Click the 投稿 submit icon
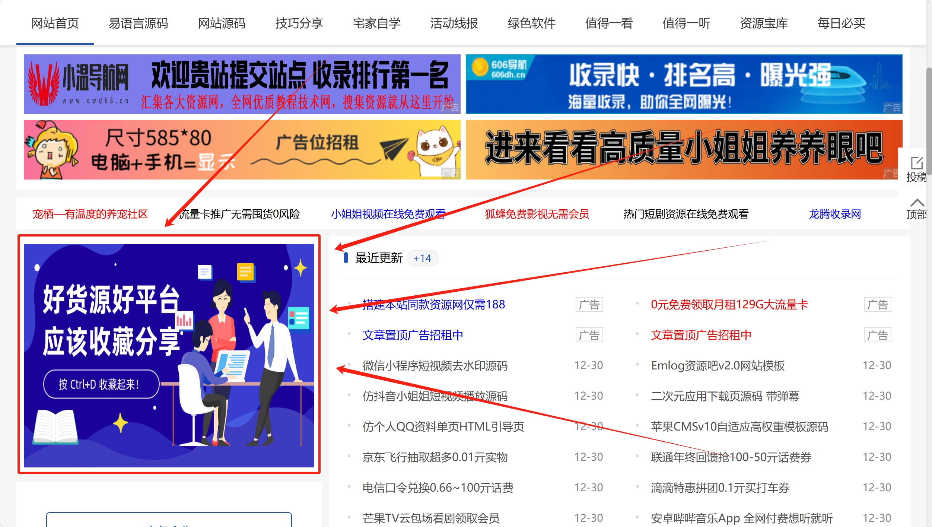This screenshot has height=527, width=932. coord(916,164)
